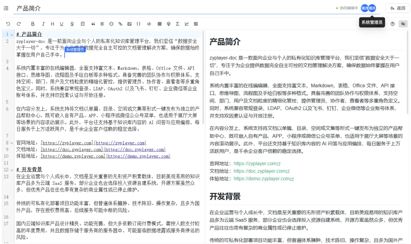Viewport: 411px width, 244px height.
Task: Insert a code block with braces icon
Action: pyautogui.click(x=139, y=24)
